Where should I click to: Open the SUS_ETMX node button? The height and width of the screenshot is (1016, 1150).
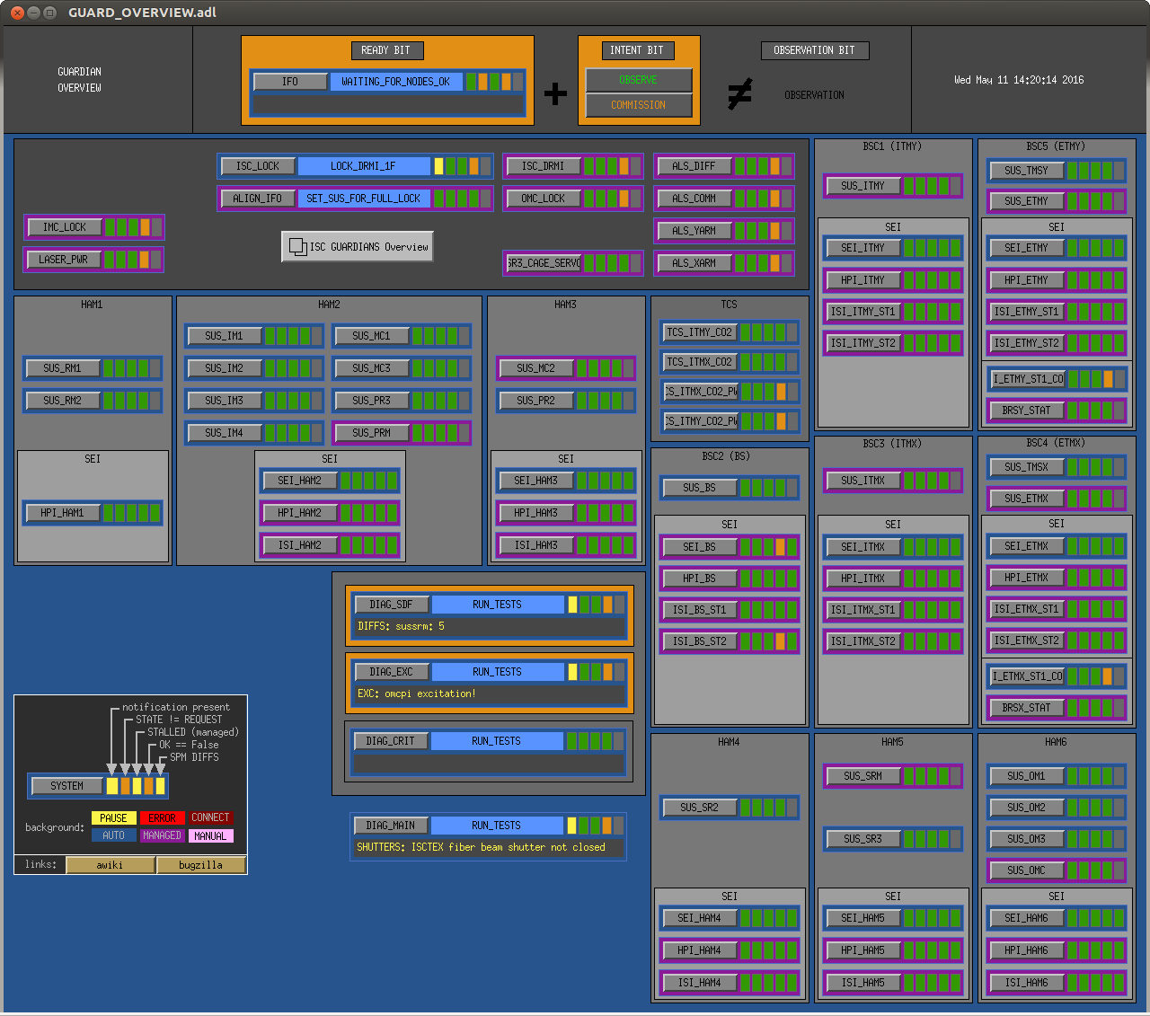(x=1027, y=499)
